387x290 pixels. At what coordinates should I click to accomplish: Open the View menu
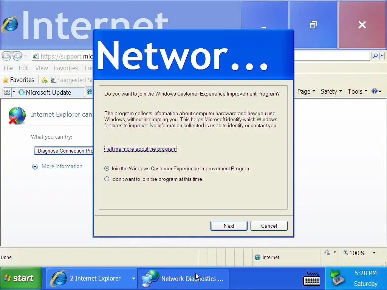tap(42, 68)
